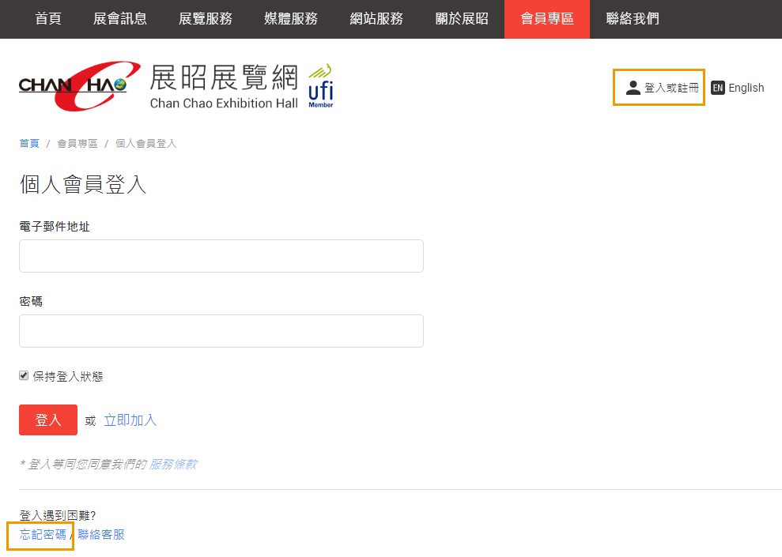The height and width of the screenshot is (557, 782).
Task: Click the 忘記密碼 link
Action: coord(43,535)
